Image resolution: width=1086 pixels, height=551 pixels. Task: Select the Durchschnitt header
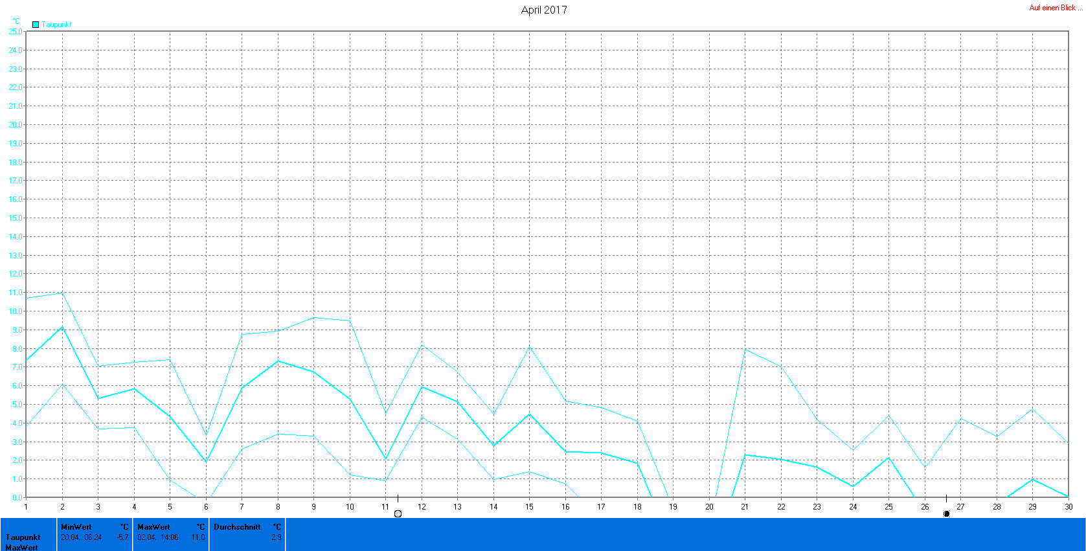coord(237,527)
